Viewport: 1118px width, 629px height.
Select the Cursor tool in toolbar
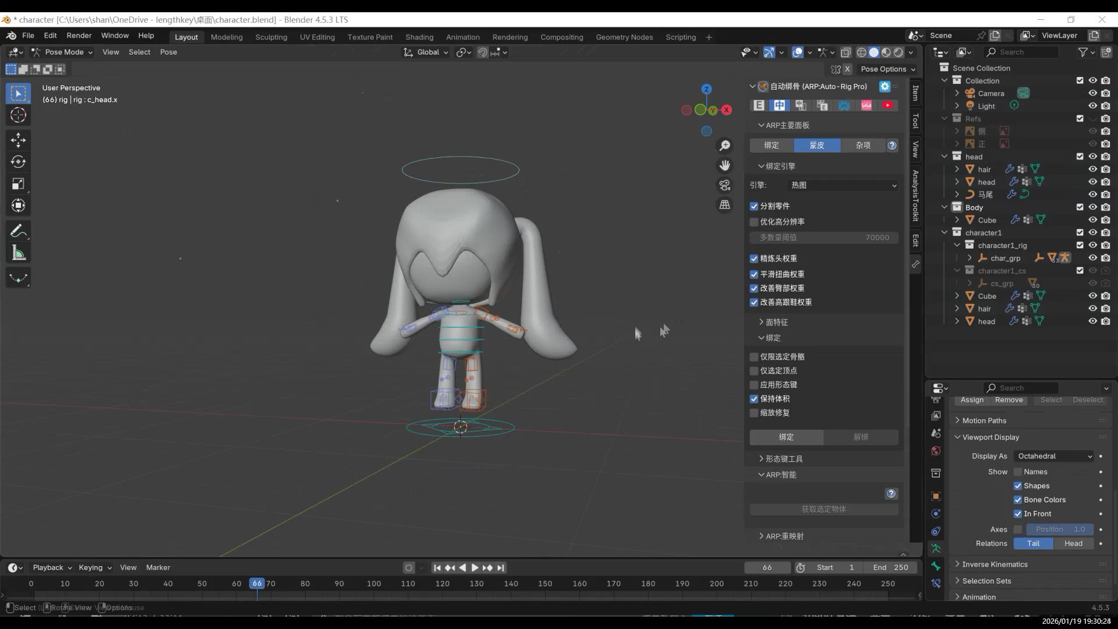coord(18,115)
